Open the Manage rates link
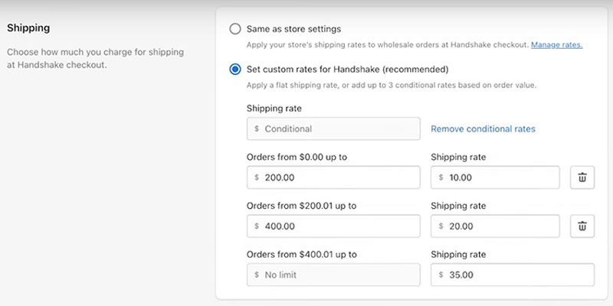The height and width of the screenshot is (306, 613). [556, 45]
